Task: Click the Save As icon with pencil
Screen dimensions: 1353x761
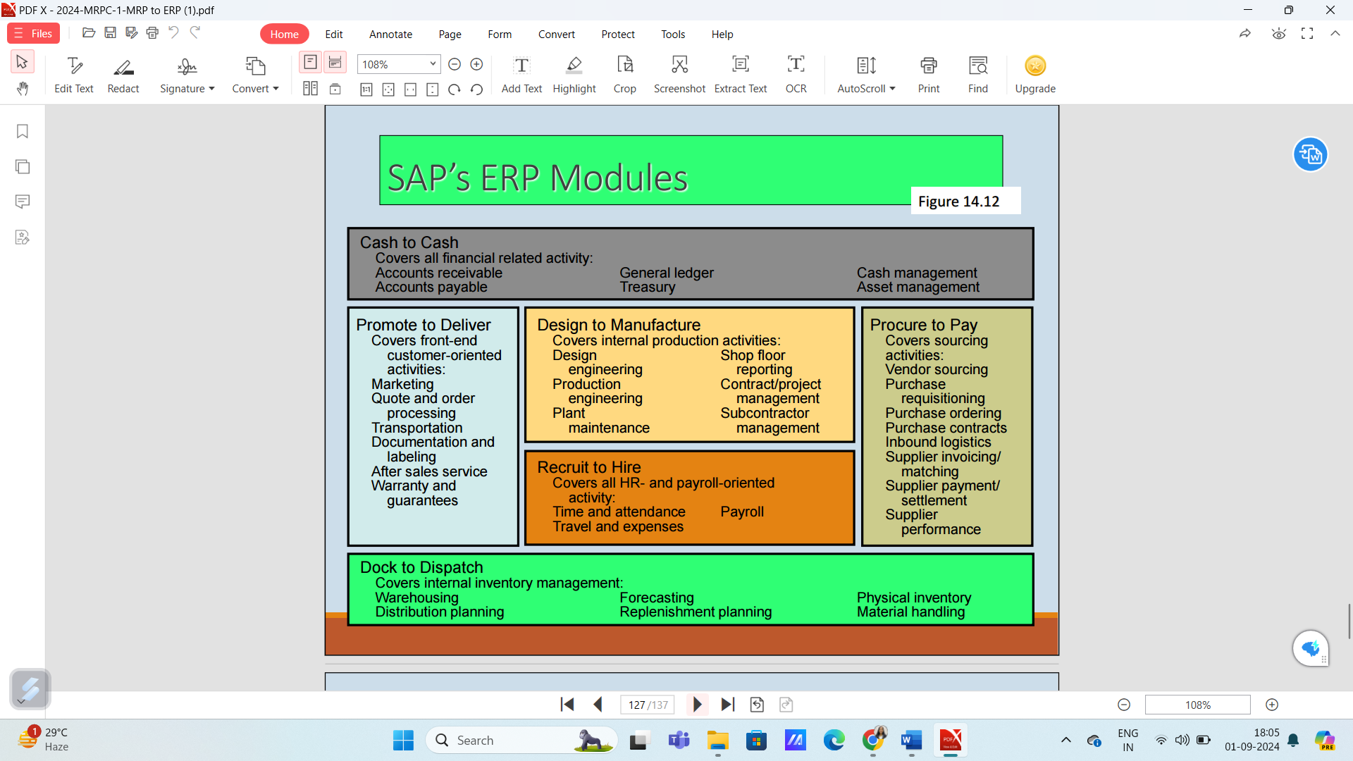Action: pyautogui.click(x=131, y=32)
